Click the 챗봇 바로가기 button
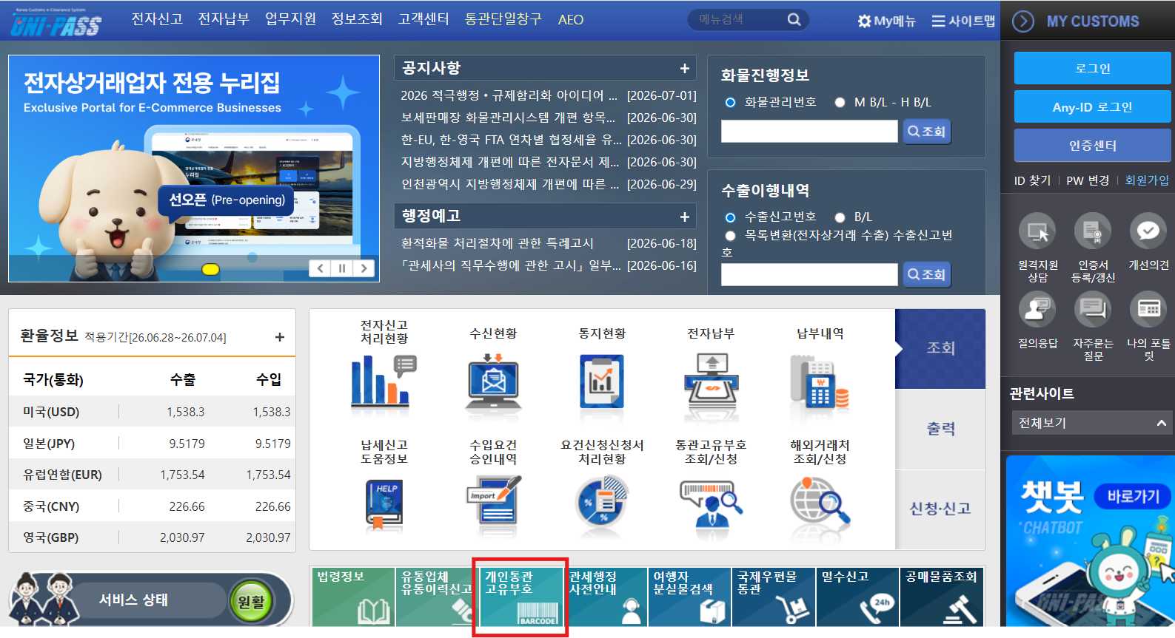Image resolution: width=1175 pixels, height=638 pixels. click(x=1133, y=496)
